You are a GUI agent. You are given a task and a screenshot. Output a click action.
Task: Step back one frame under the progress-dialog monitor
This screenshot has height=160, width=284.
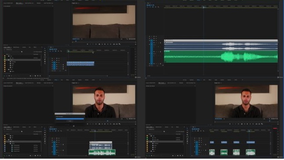(x=99, y=124)
